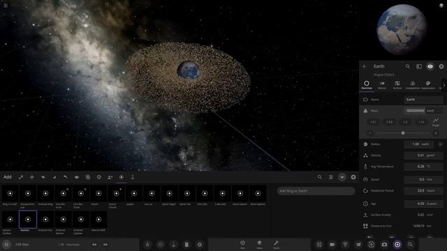Go back with the arrow beside Earth
The width and height of the screenshot is (447, 251).
click(365, 66)
